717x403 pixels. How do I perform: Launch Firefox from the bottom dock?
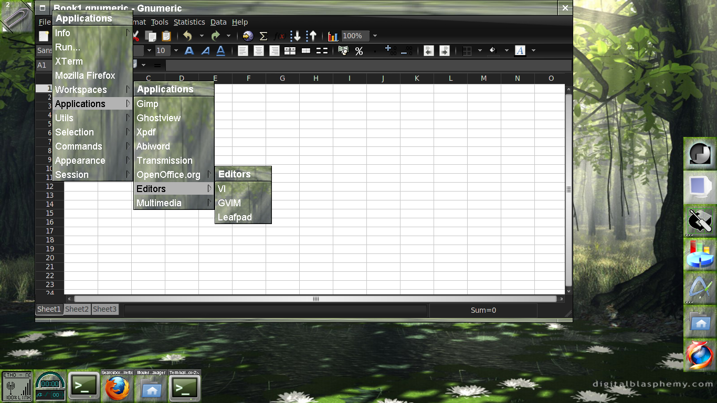pyautogui.click(x=118, y=386)
